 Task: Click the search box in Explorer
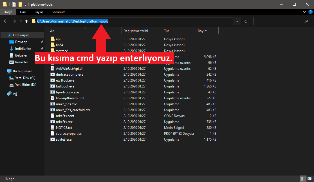(282, 21)
